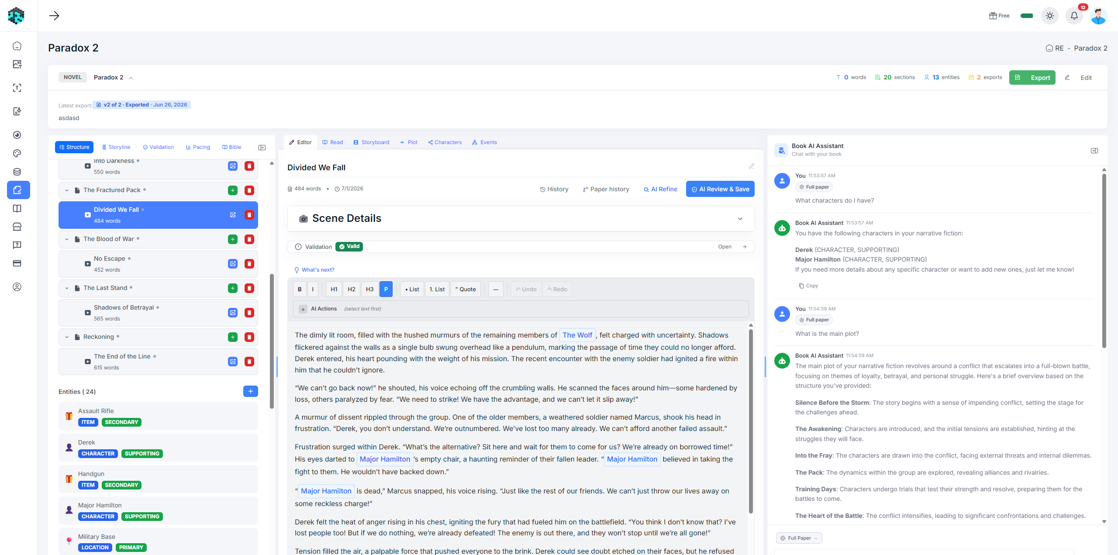This screenshot has height=555, width=1118.
Task: Add a scene to The Fractured Pack
Action: click(233, 190)
